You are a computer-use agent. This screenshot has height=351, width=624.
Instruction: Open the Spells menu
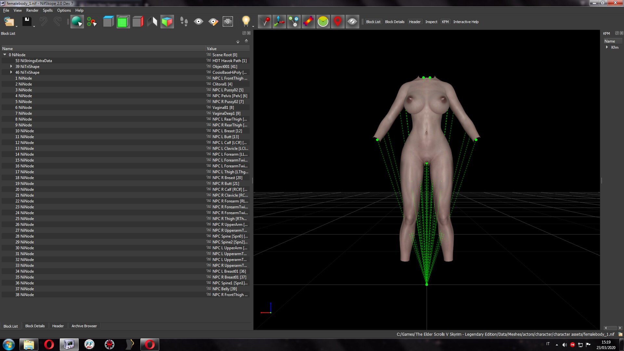pyautogui.click(x=47, y=10)
